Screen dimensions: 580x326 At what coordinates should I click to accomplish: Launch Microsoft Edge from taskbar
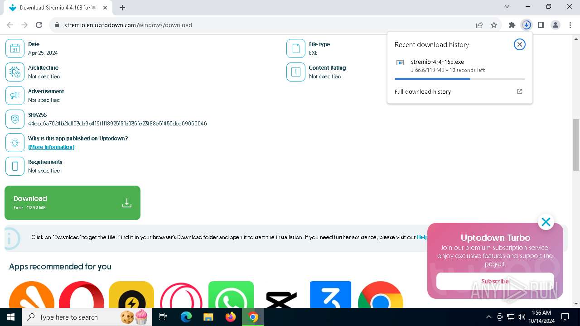pos(186,317)
